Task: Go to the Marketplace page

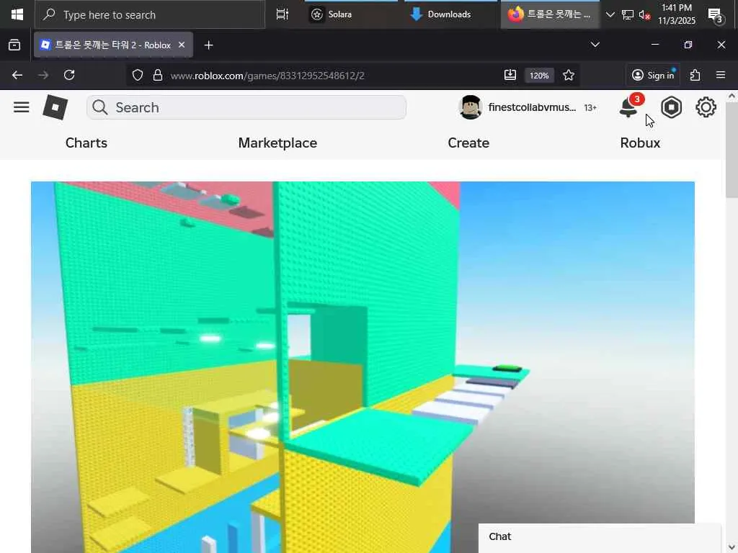Action: pyautogui.click(x=277, y=143)
